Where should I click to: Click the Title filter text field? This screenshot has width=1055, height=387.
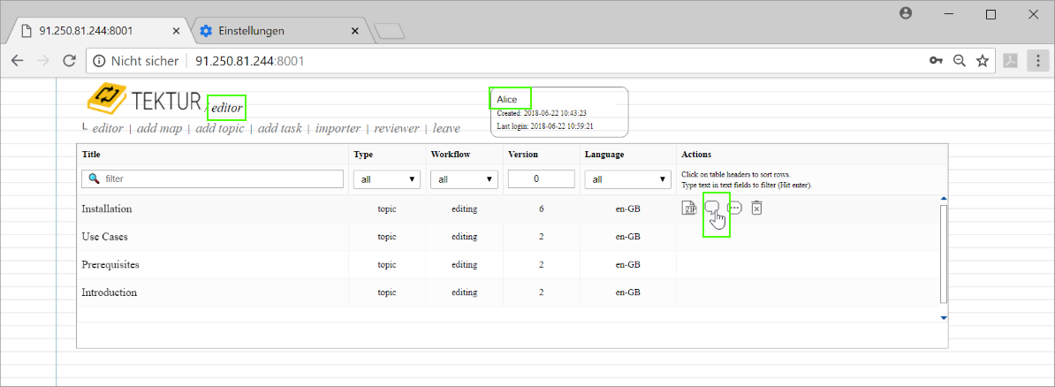coord(212,179)
